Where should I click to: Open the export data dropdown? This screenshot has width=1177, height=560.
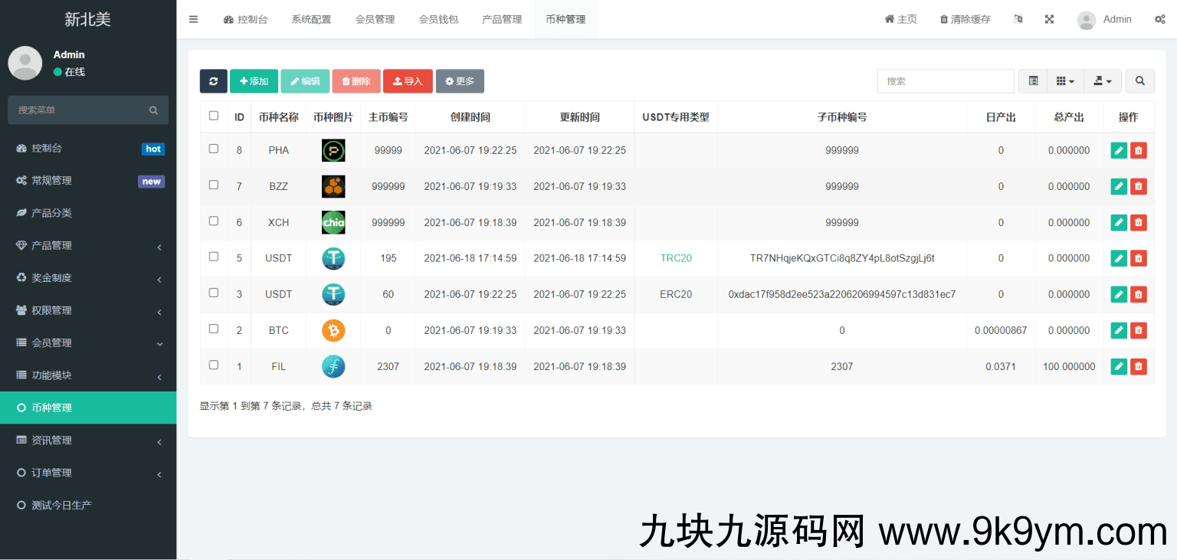pyautogui.click(x=1103, y=81)
